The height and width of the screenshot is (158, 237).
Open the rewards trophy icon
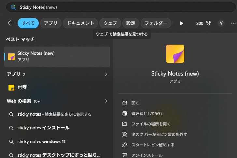[x=209, y=23]
